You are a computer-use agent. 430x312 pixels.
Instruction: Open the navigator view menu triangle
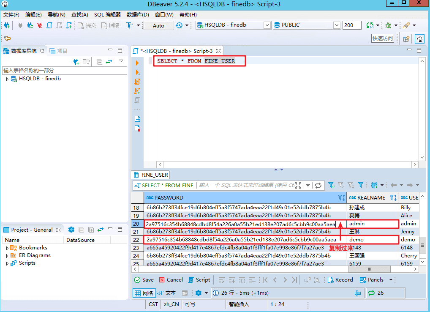[121, 61]
